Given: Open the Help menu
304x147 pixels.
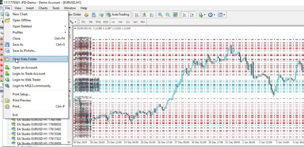Looking at the screenshot, I should tap(84, 8).
